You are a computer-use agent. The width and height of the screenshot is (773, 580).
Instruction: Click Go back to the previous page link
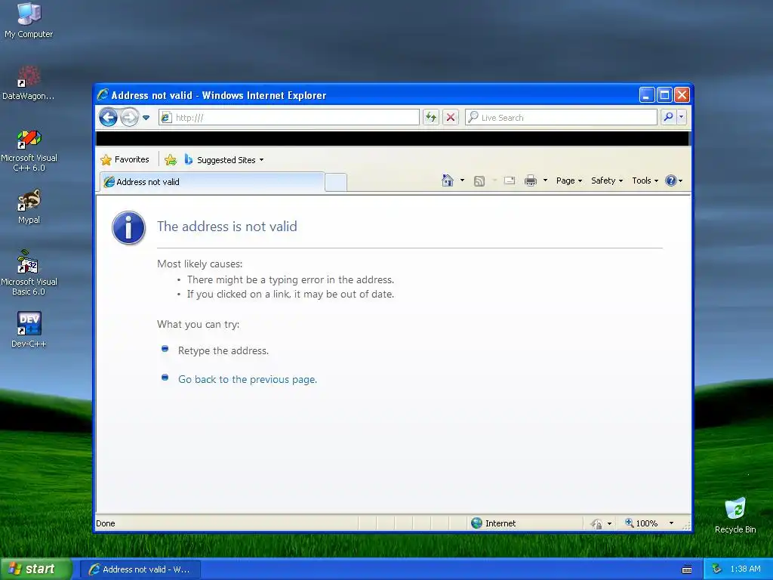pos(248,379)
